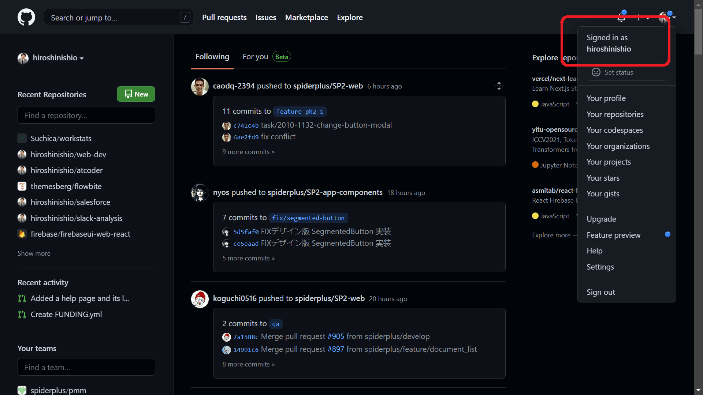Viewport: 703px width, 395px height.
Task: Expand 8 more commits link
Action: click(248, 364)
